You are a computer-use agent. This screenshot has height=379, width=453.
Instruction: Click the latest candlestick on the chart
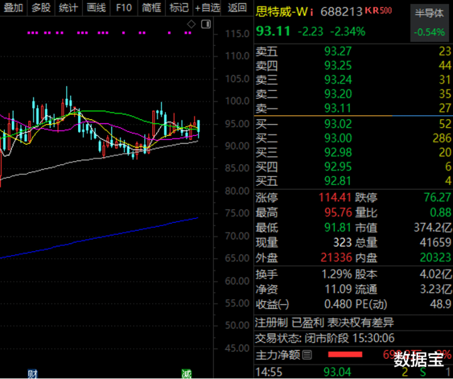[198, 128]
